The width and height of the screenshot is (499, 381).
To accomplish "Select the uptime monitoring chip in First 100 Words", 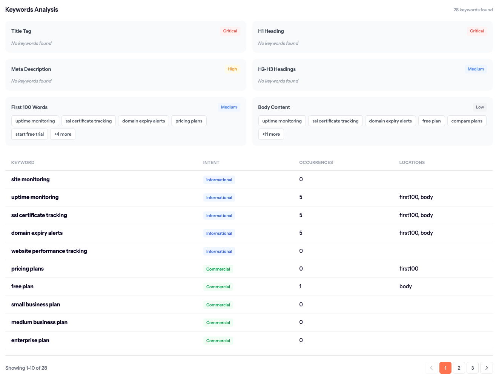I will pyautogui.click(x=35, y=121).
